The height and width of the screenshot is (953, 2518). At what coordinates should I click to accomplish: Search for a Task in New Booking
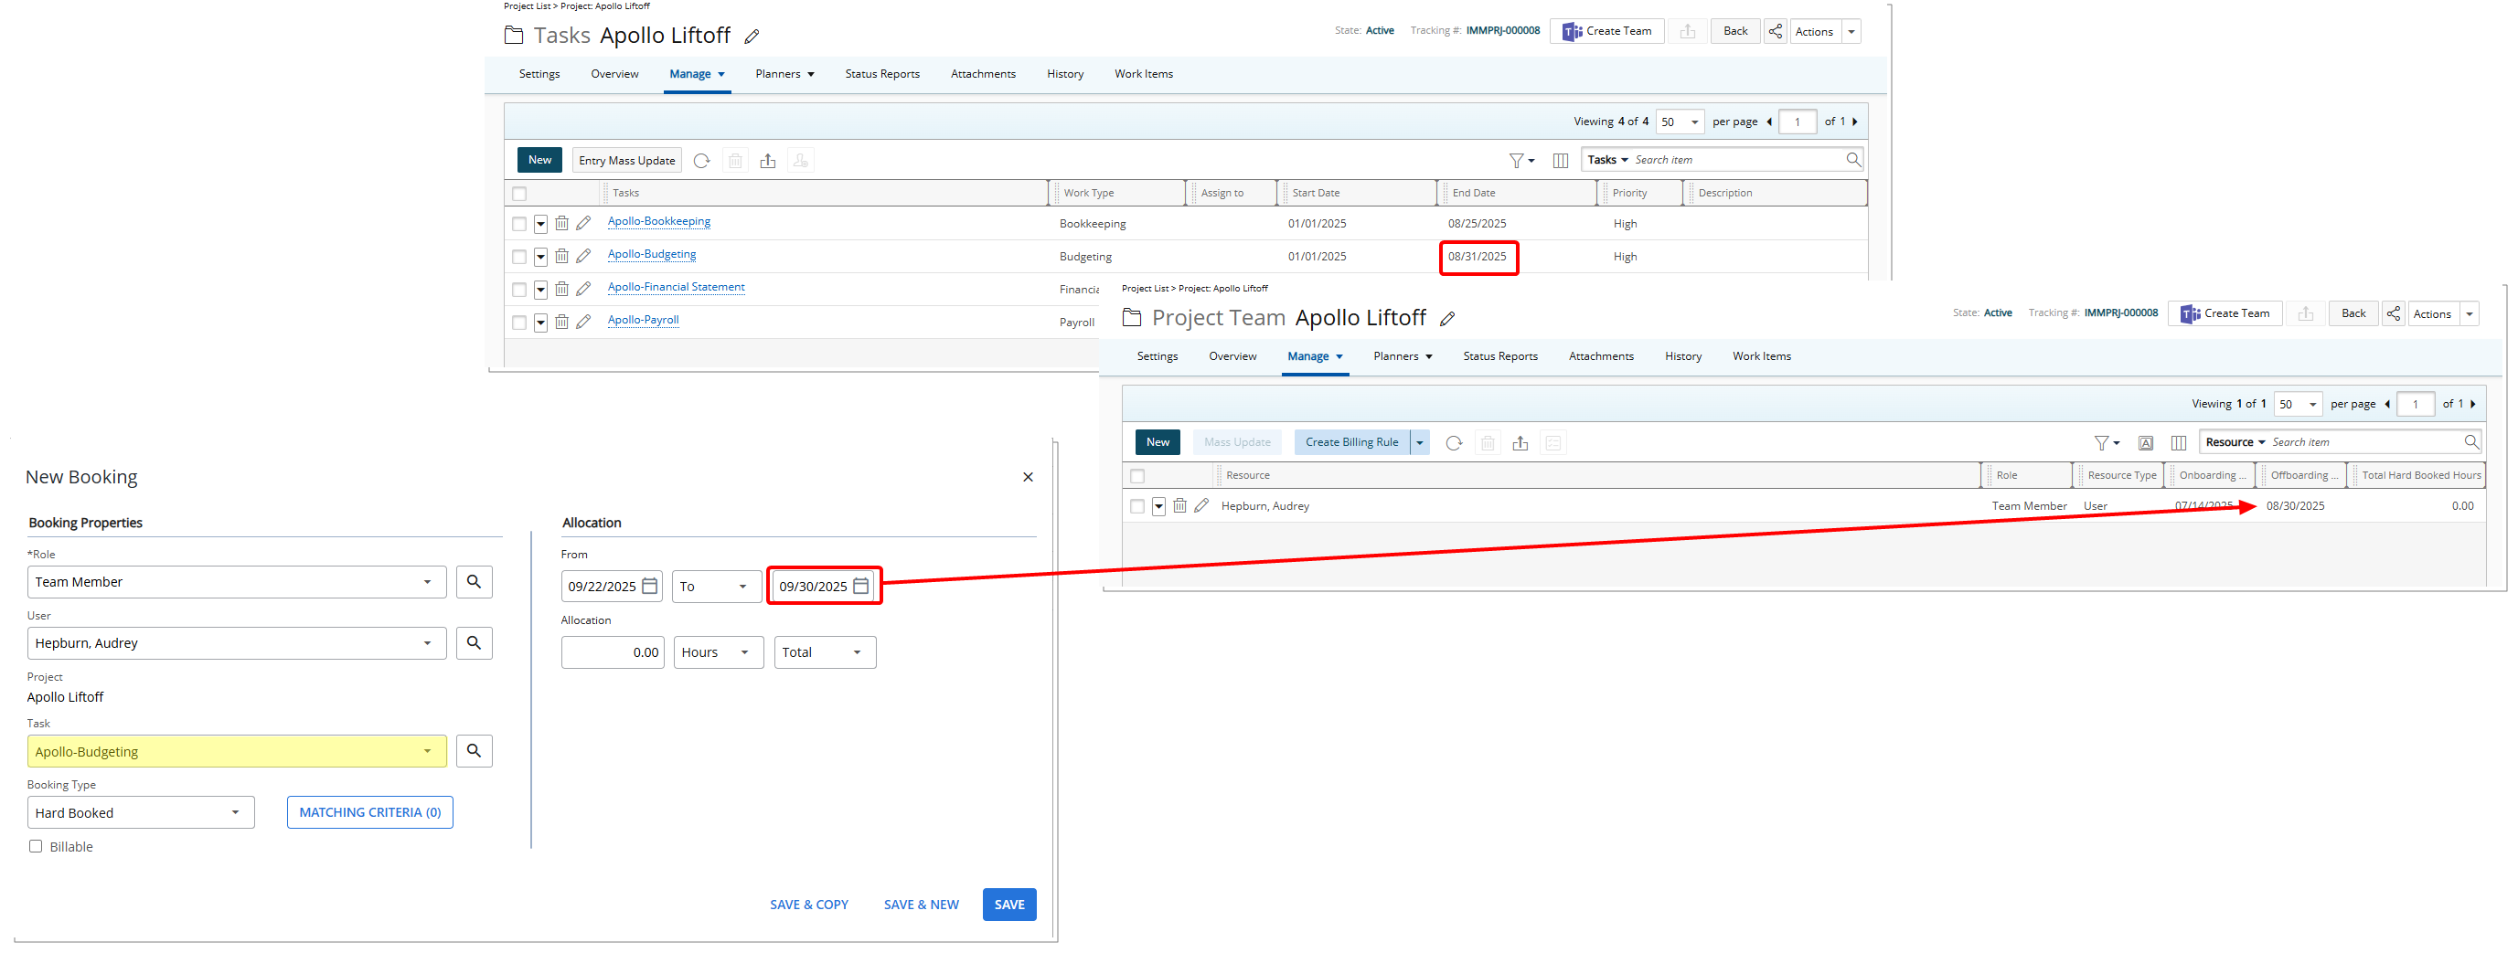pyautogui.click(x=475, y=750)
